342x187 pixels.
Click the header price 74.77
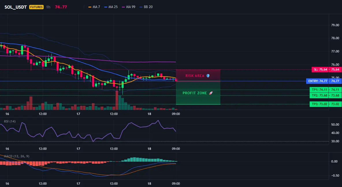61,7
